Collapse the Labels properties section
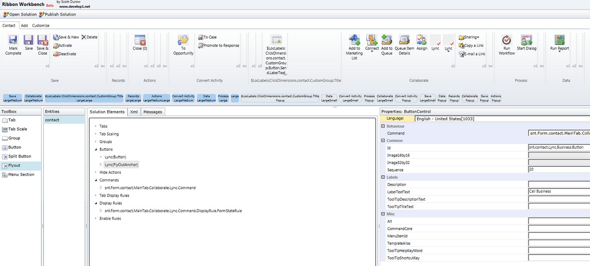The width and height of the screenshot is (590, 266). [383, 177]
